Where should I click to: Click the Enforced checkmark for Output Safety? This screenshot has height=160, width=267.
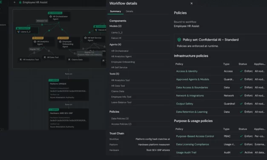tap(241, 104)
